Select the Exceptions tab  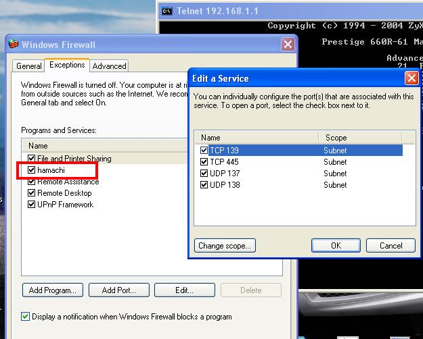67,65
